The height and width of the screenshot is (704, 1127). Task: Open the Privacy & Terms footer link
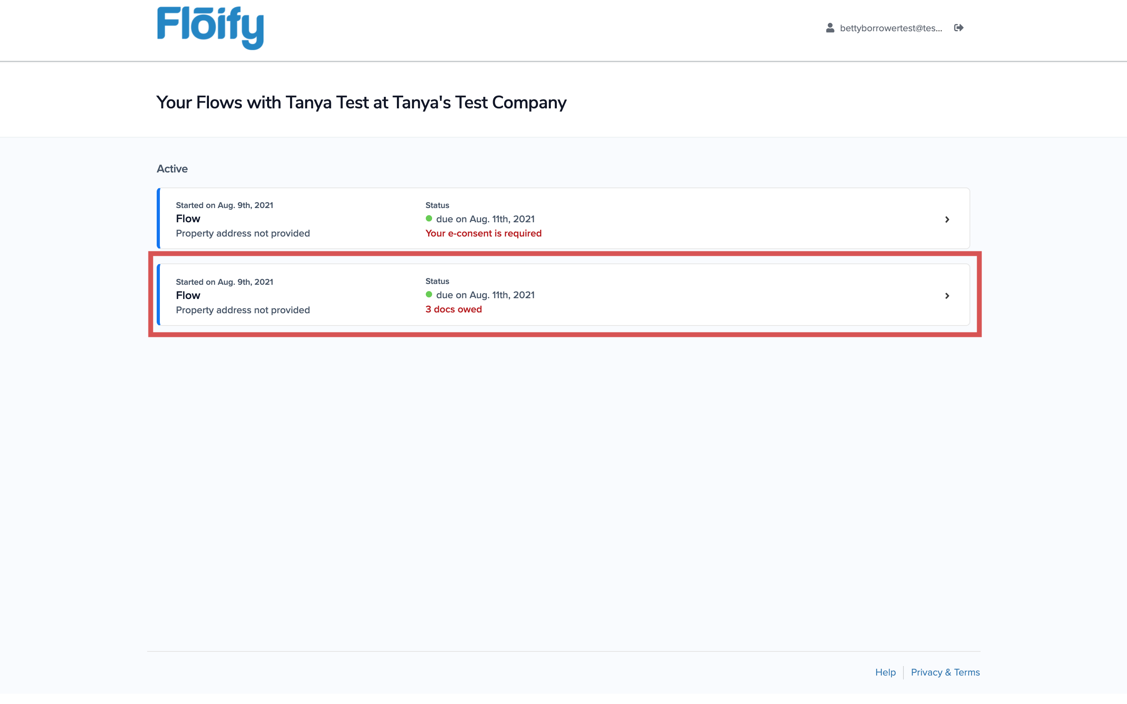click(x=945, y=672)
